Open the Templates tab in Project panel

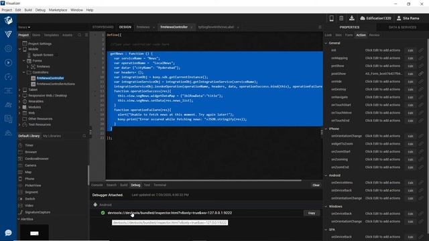pos(51,35)
